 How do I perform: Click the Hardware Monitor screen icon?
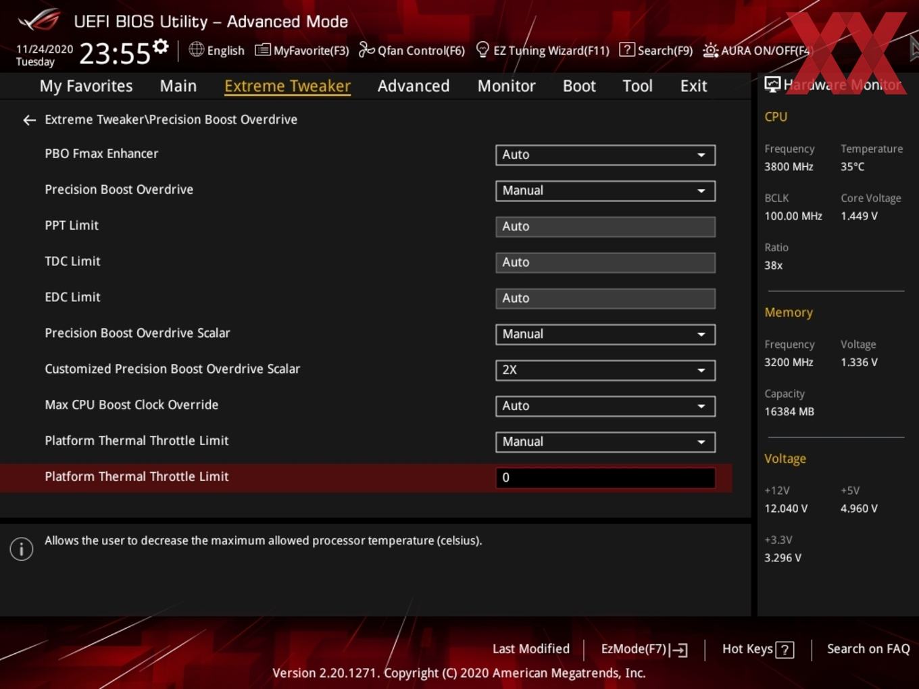coord(772,84)
